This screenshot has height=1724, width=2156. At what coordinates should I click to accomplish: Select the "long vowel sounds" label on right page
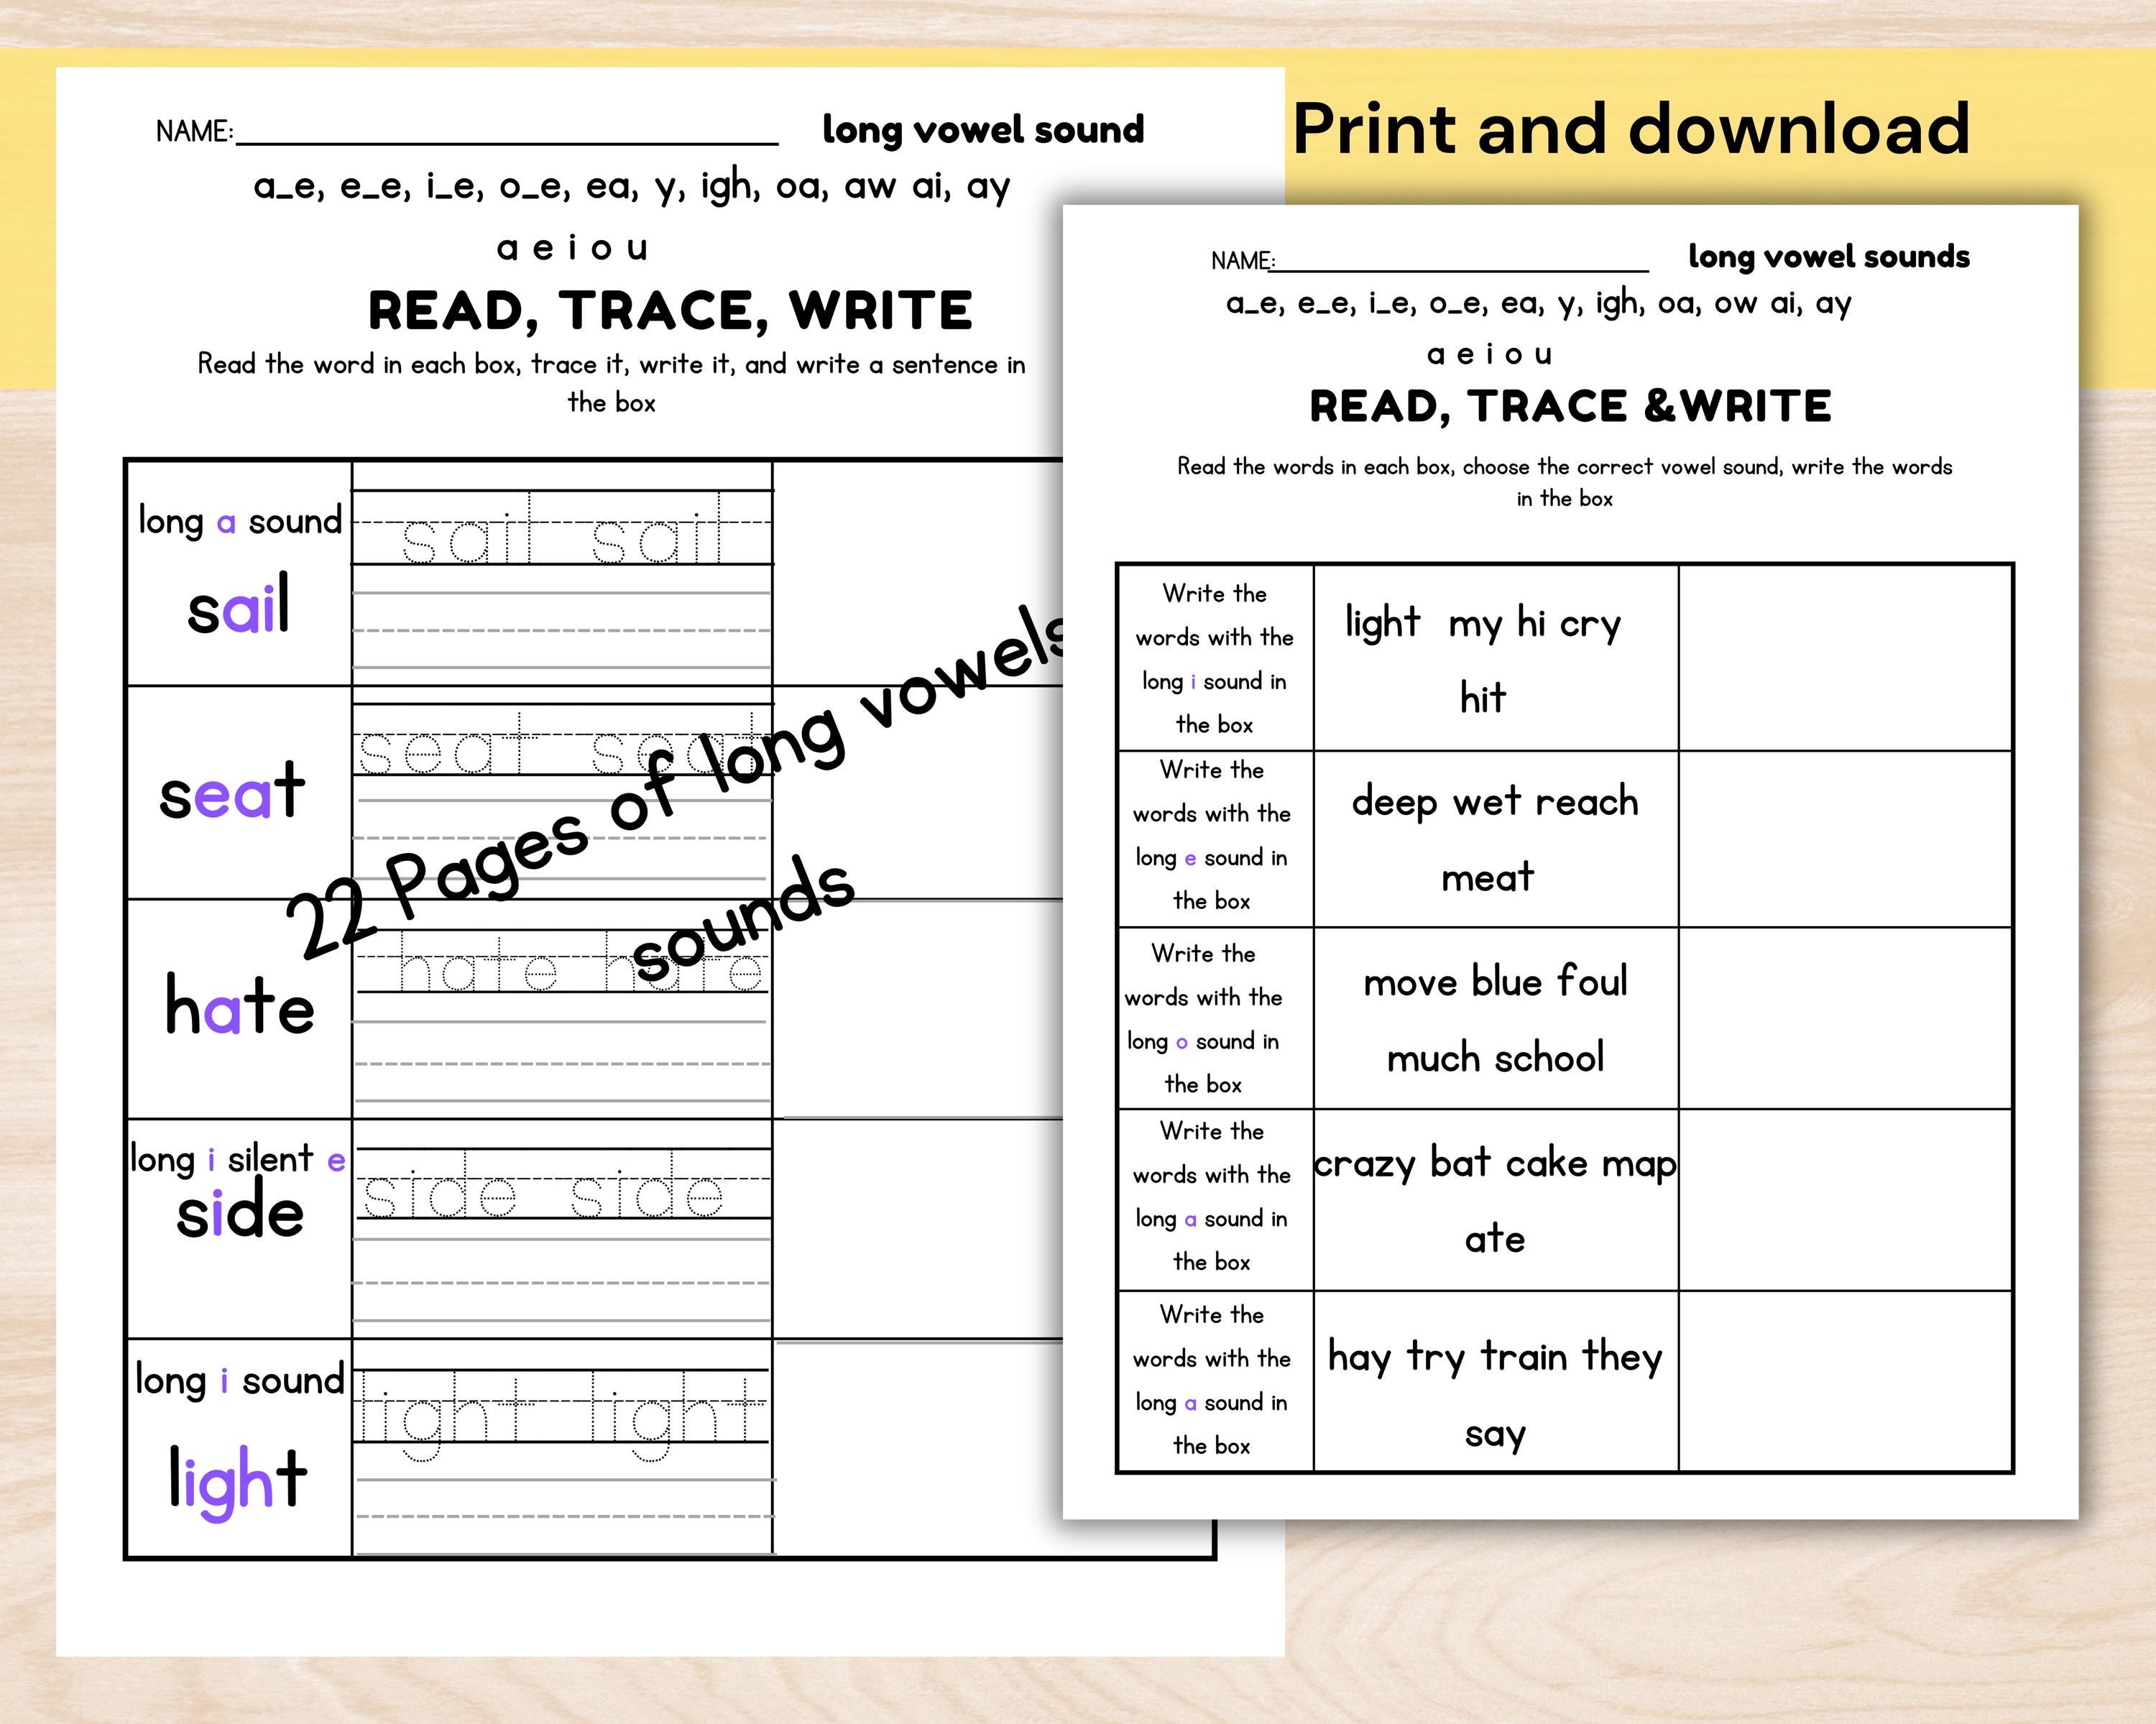1830,256
